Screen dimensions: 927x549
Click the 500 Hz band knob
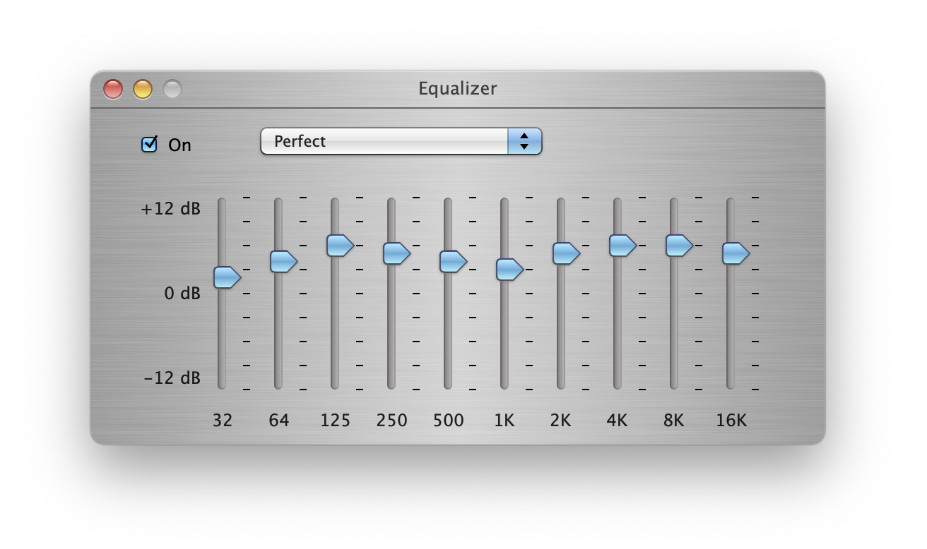click(452, 261)
